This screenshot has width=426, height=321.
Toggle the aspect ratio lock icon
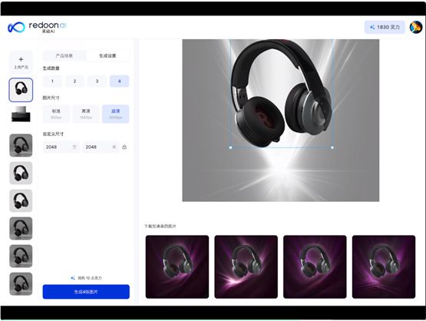point(124,147)
